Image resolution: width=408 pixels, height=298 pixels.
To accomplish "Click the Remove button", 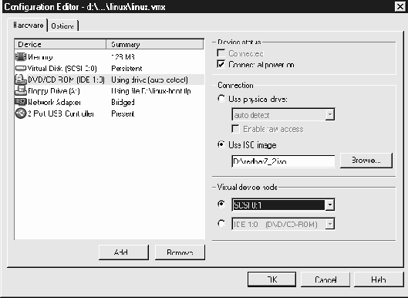I will 180,252.
